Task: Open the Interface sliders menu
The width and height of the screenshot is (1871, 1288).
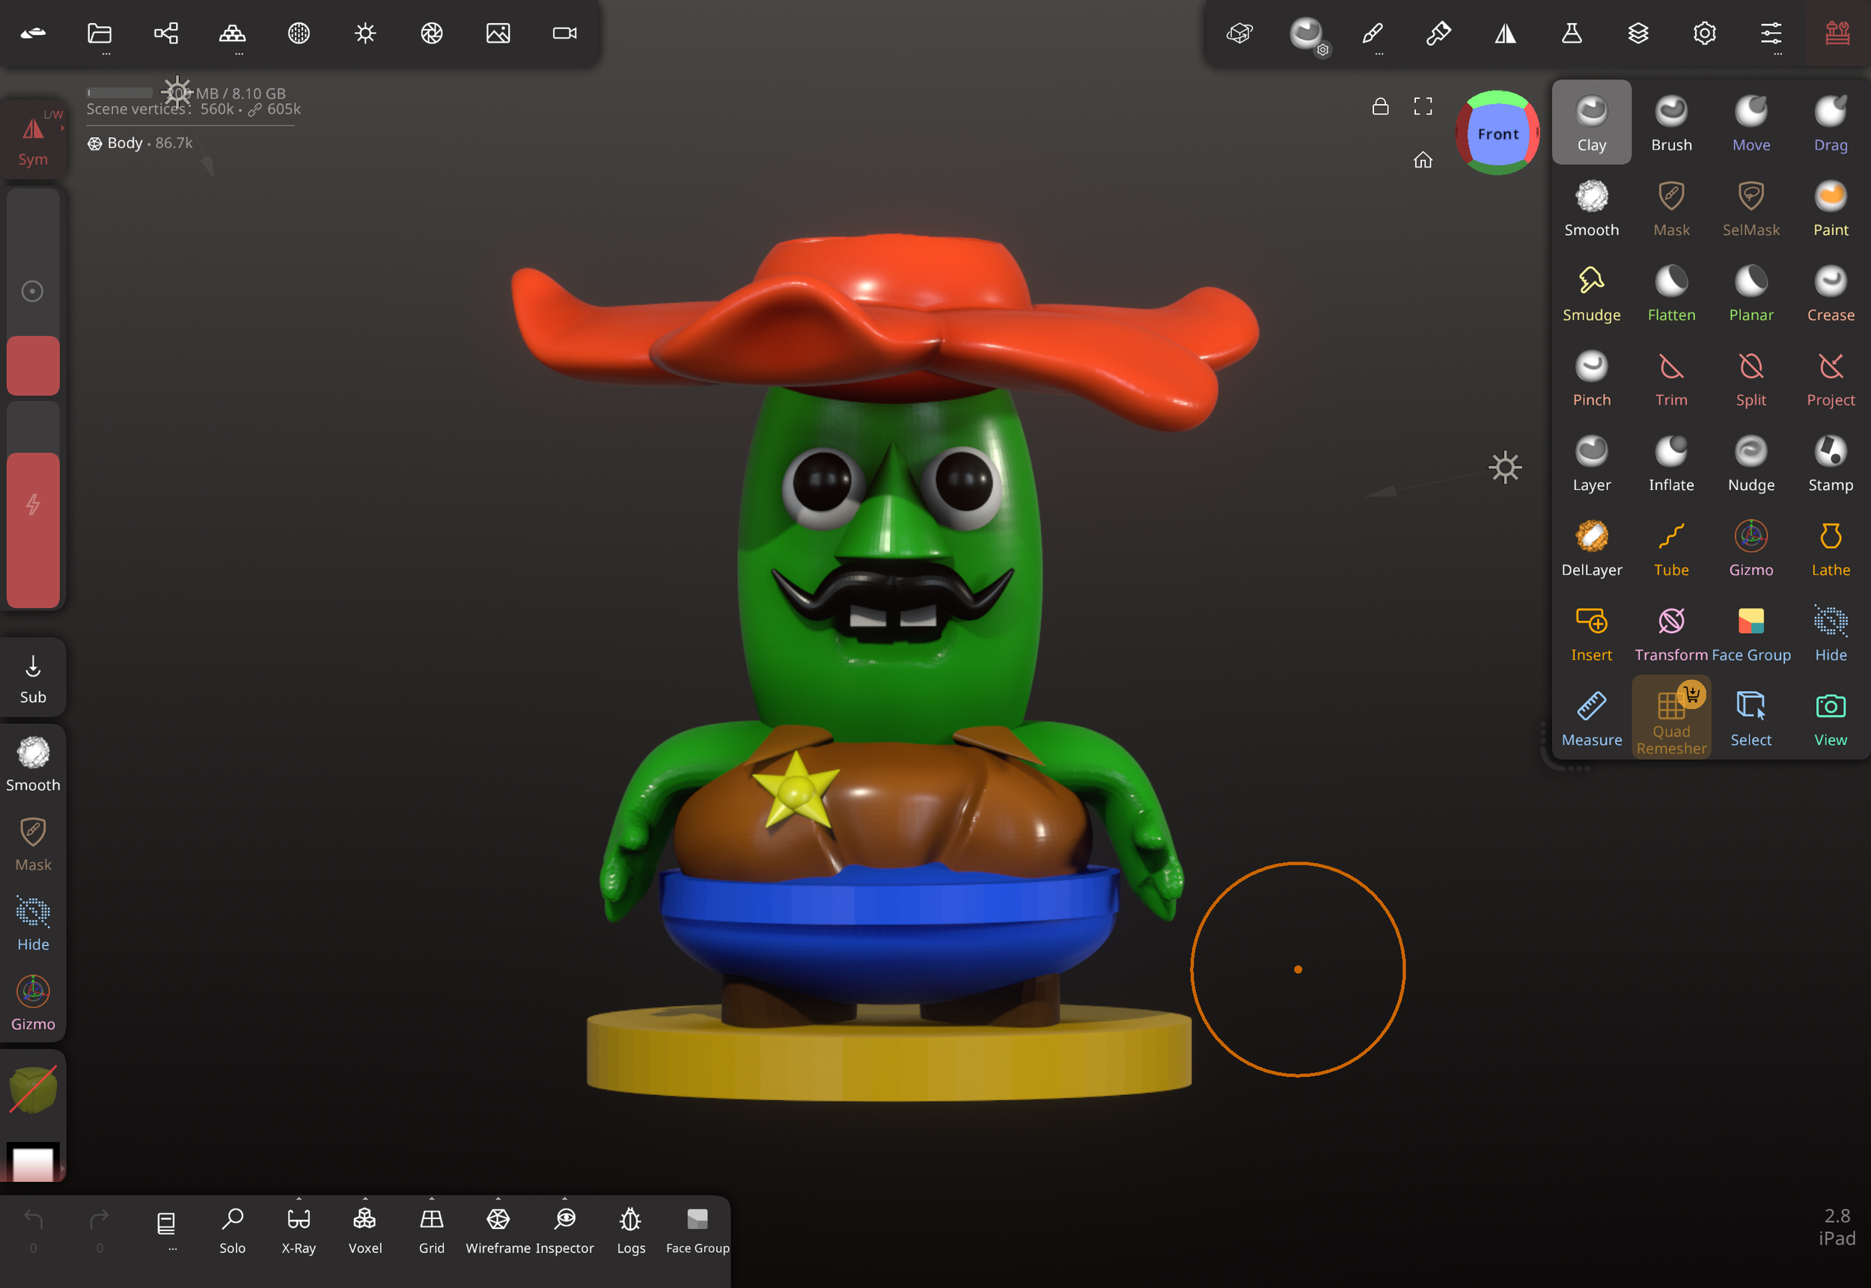Action: [1771, 33]
